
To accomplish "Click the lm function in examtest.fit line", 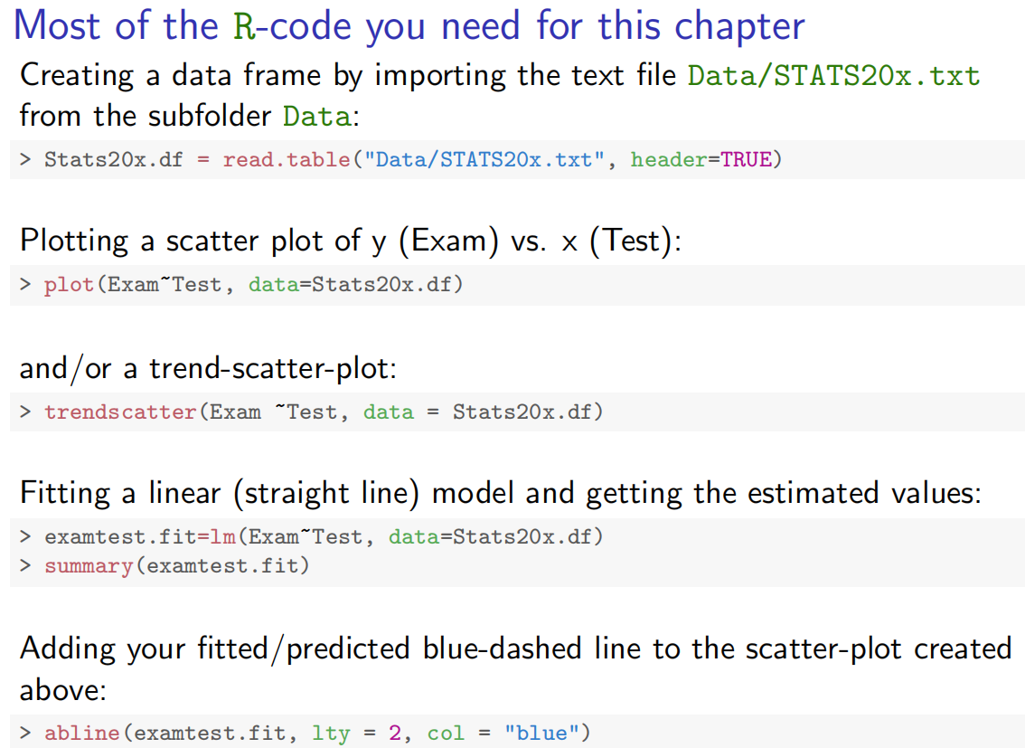I will click(x=222, y=537).
